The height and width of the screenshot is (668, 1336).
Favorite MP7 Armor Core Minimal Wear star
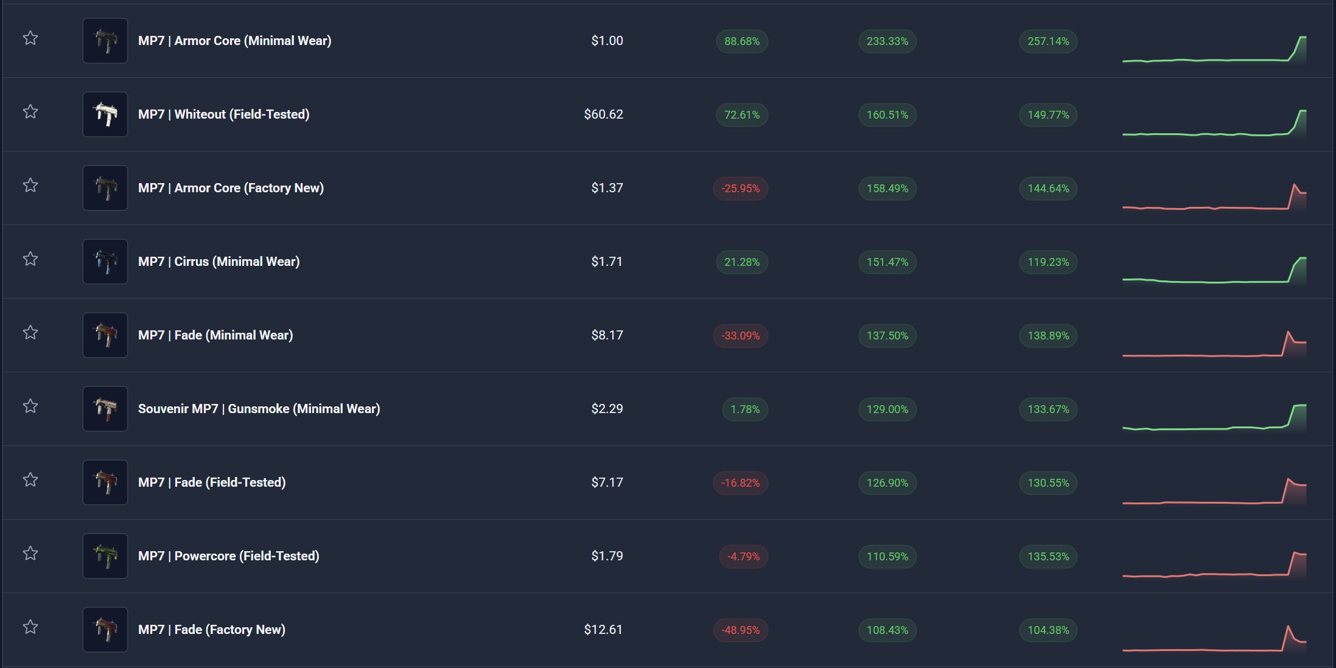click(30, 38)
